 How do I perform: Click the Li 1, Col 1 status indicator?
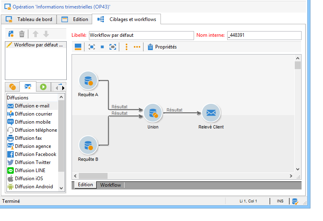coord(248,201)
